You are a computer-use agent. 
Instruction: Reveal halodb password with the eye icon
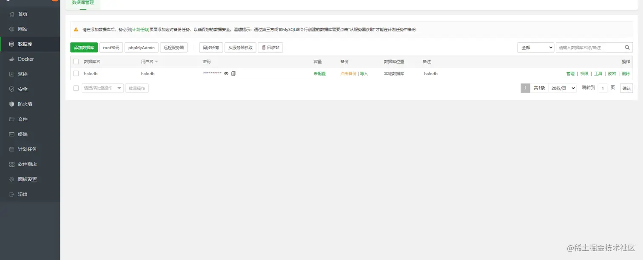tap(226, 73)
